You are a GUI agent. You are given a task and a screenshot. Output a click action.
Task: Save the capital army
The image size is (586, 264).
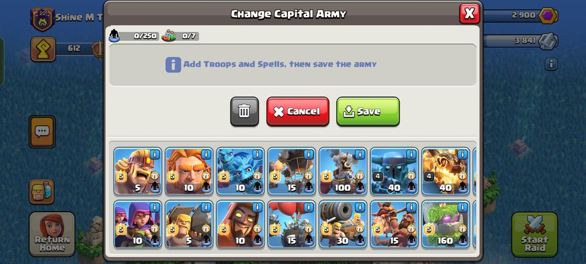pyautogui.click(x=368, y=111)
